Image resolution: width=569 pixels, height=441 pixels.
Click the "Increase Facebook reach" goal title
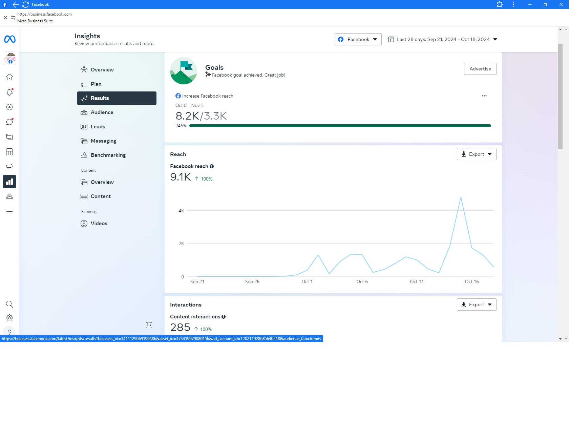pos(208,96)
